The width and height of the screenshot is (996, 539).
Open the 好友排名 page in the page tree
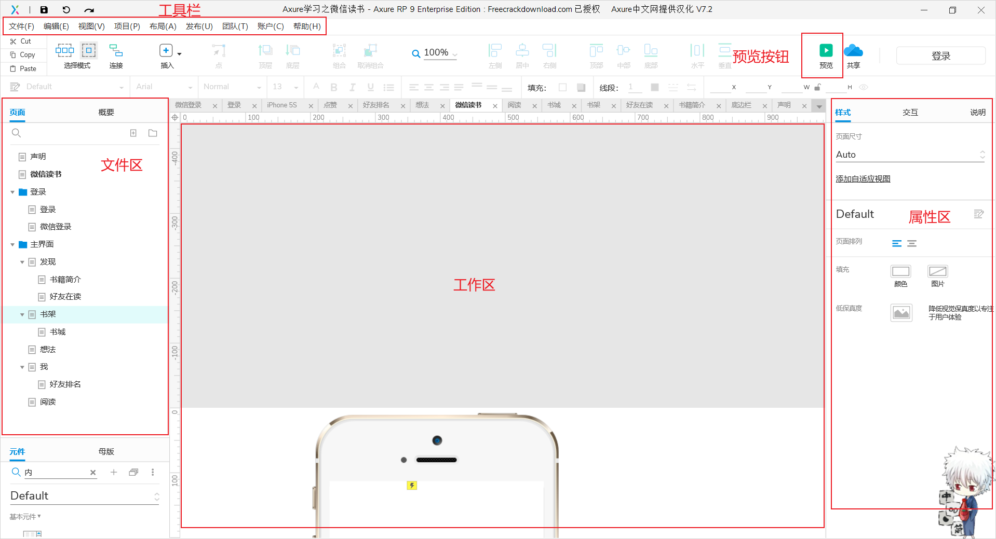[x=65, y=384]
